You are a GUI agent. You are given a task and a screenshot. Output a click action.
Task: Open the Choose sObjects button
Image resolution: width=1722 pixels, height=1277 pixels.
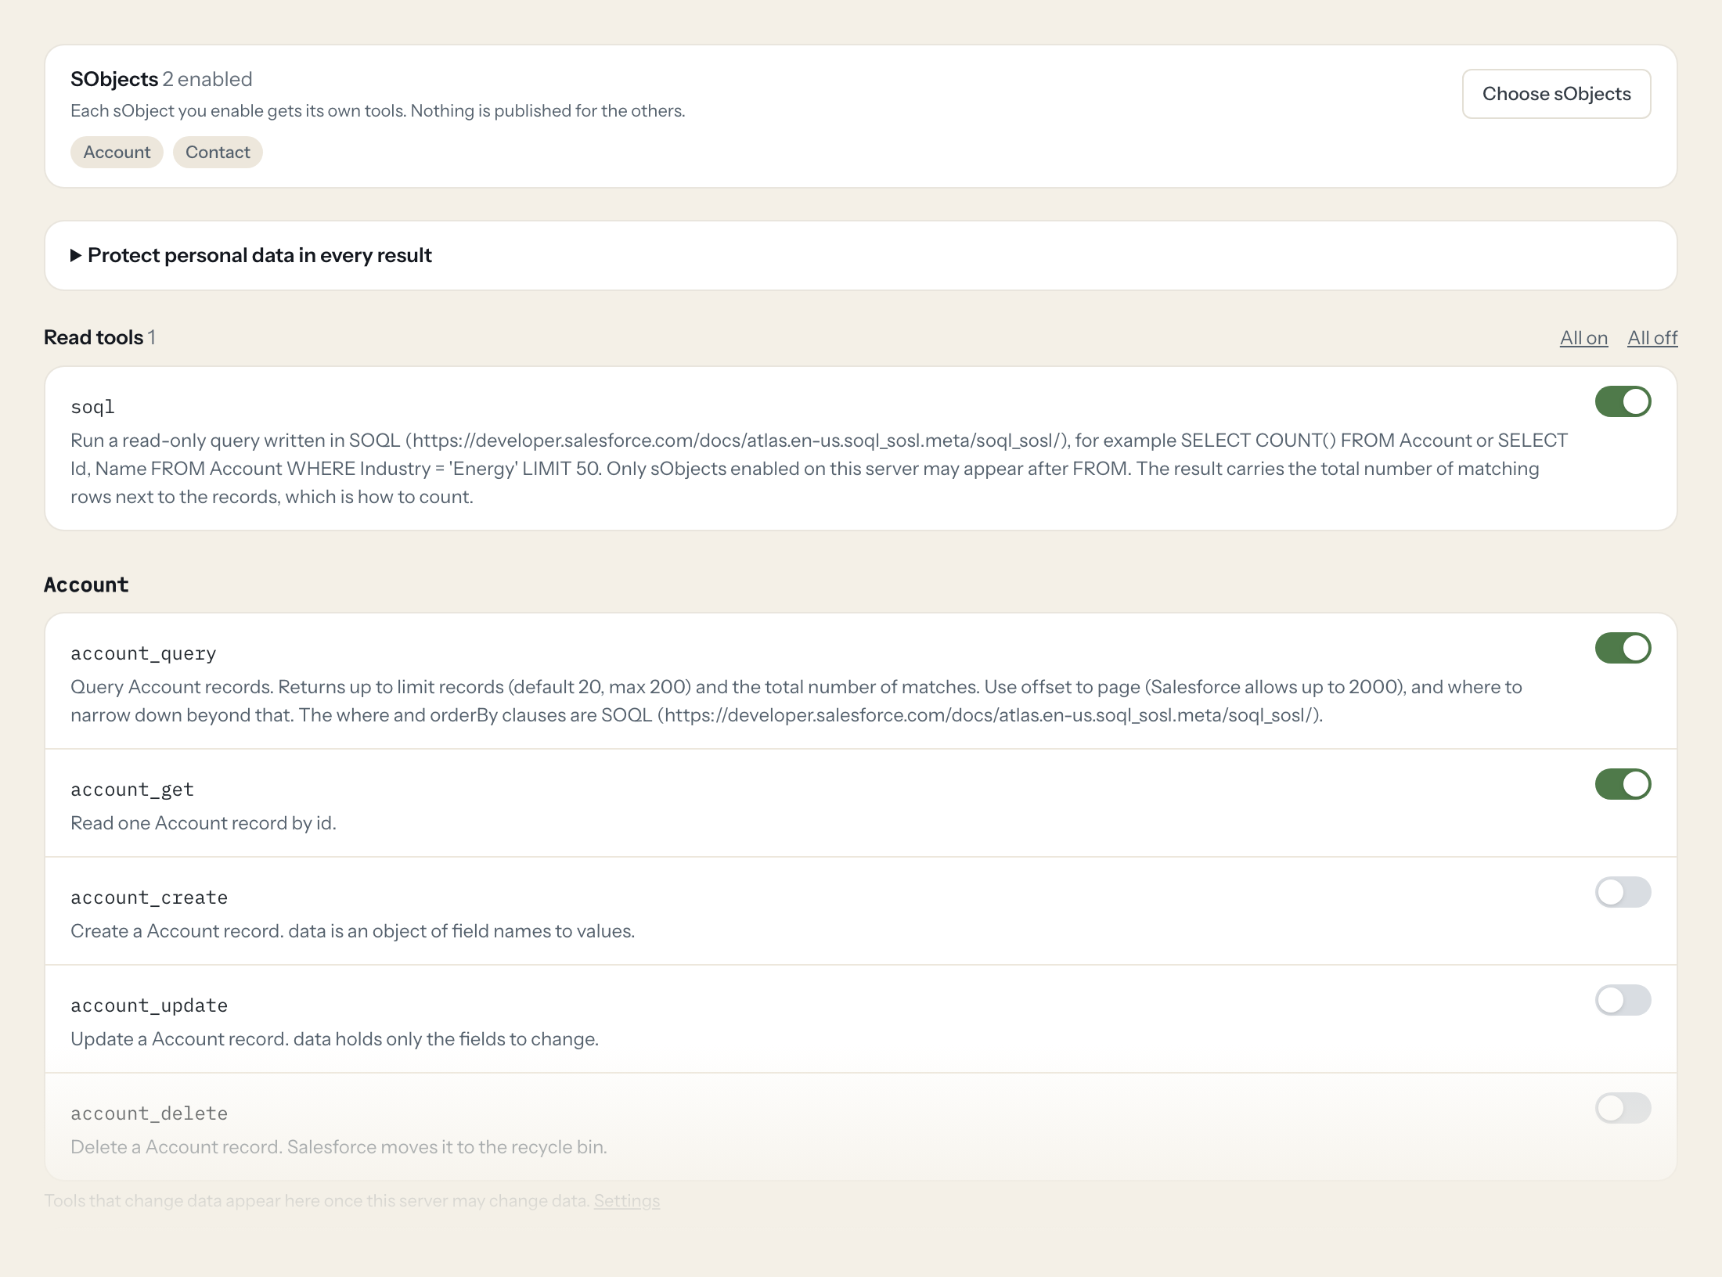tap(1556, 94)
